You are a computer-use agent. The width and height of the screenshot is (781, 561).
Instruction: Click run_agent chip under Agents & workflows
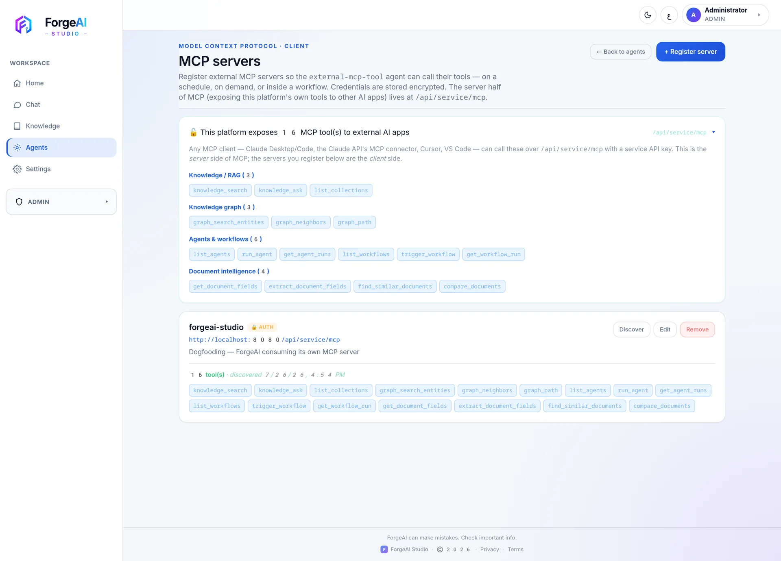point(257,254)
